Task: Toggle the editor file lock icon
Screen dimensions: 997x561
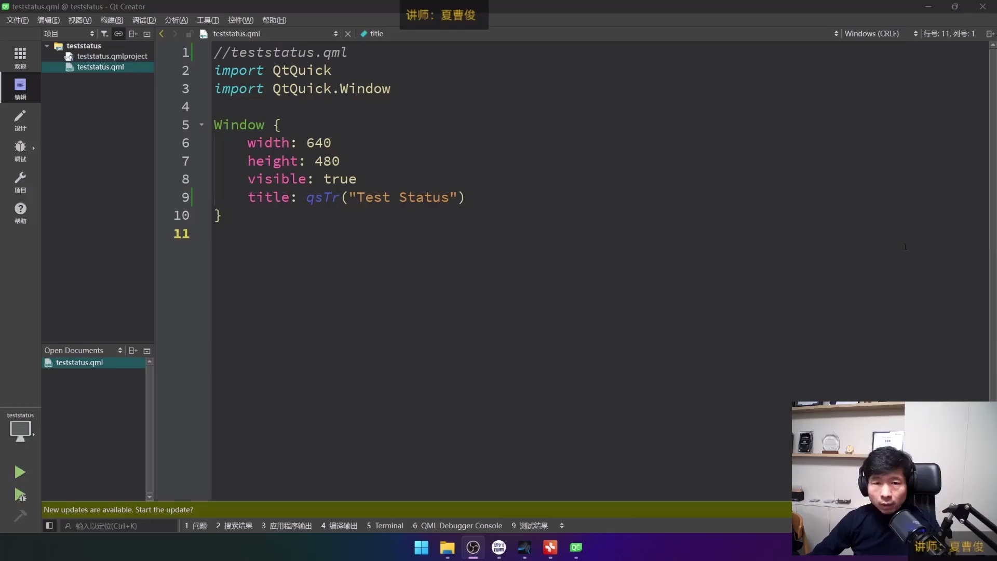Action: click(x=189, y=34)
